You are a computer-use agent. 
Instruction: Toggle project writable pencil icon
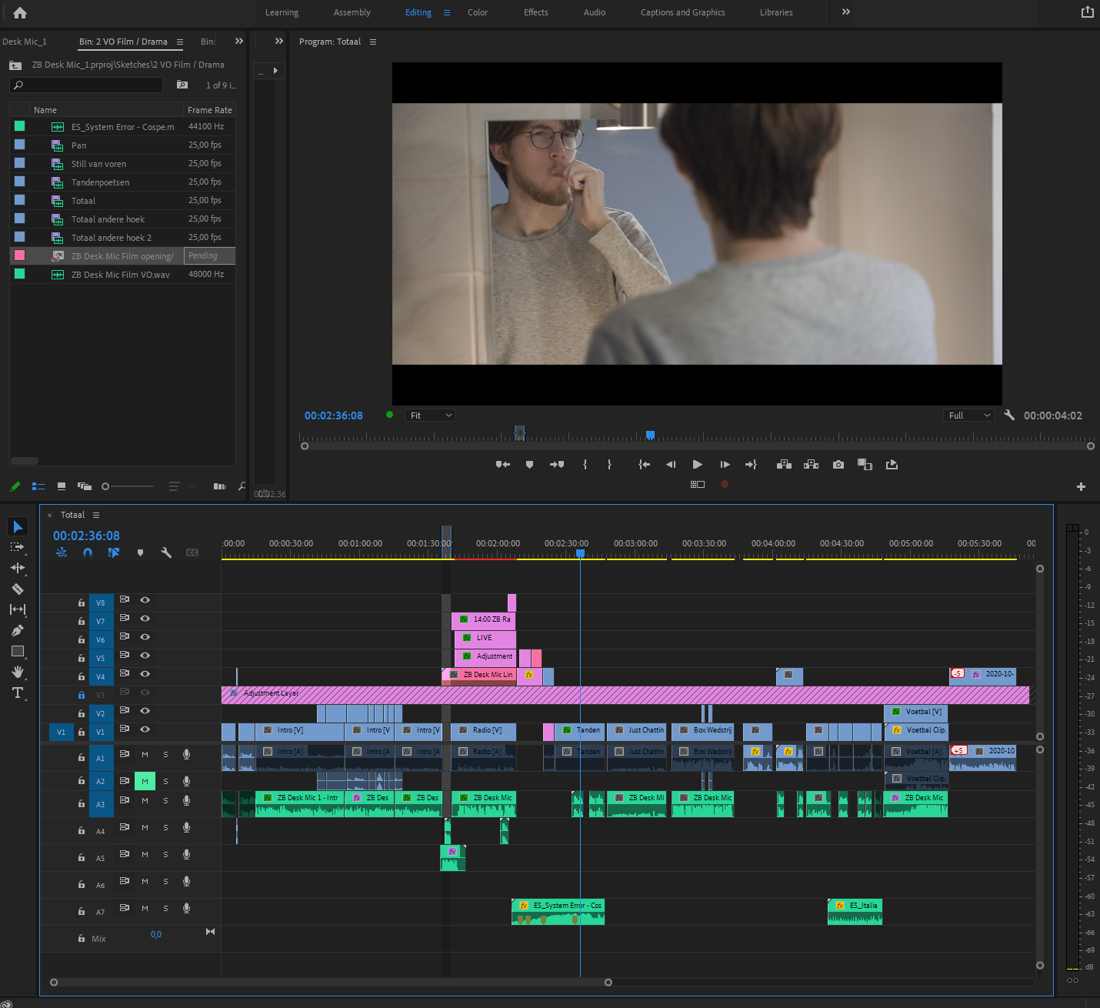(x=15, y=486)
